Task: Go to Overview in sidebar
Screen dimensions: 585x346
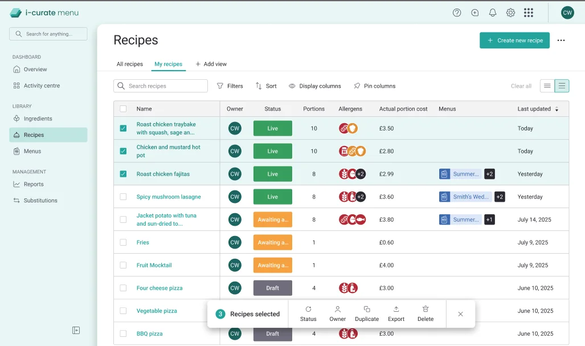Action: tap(48, 70)
